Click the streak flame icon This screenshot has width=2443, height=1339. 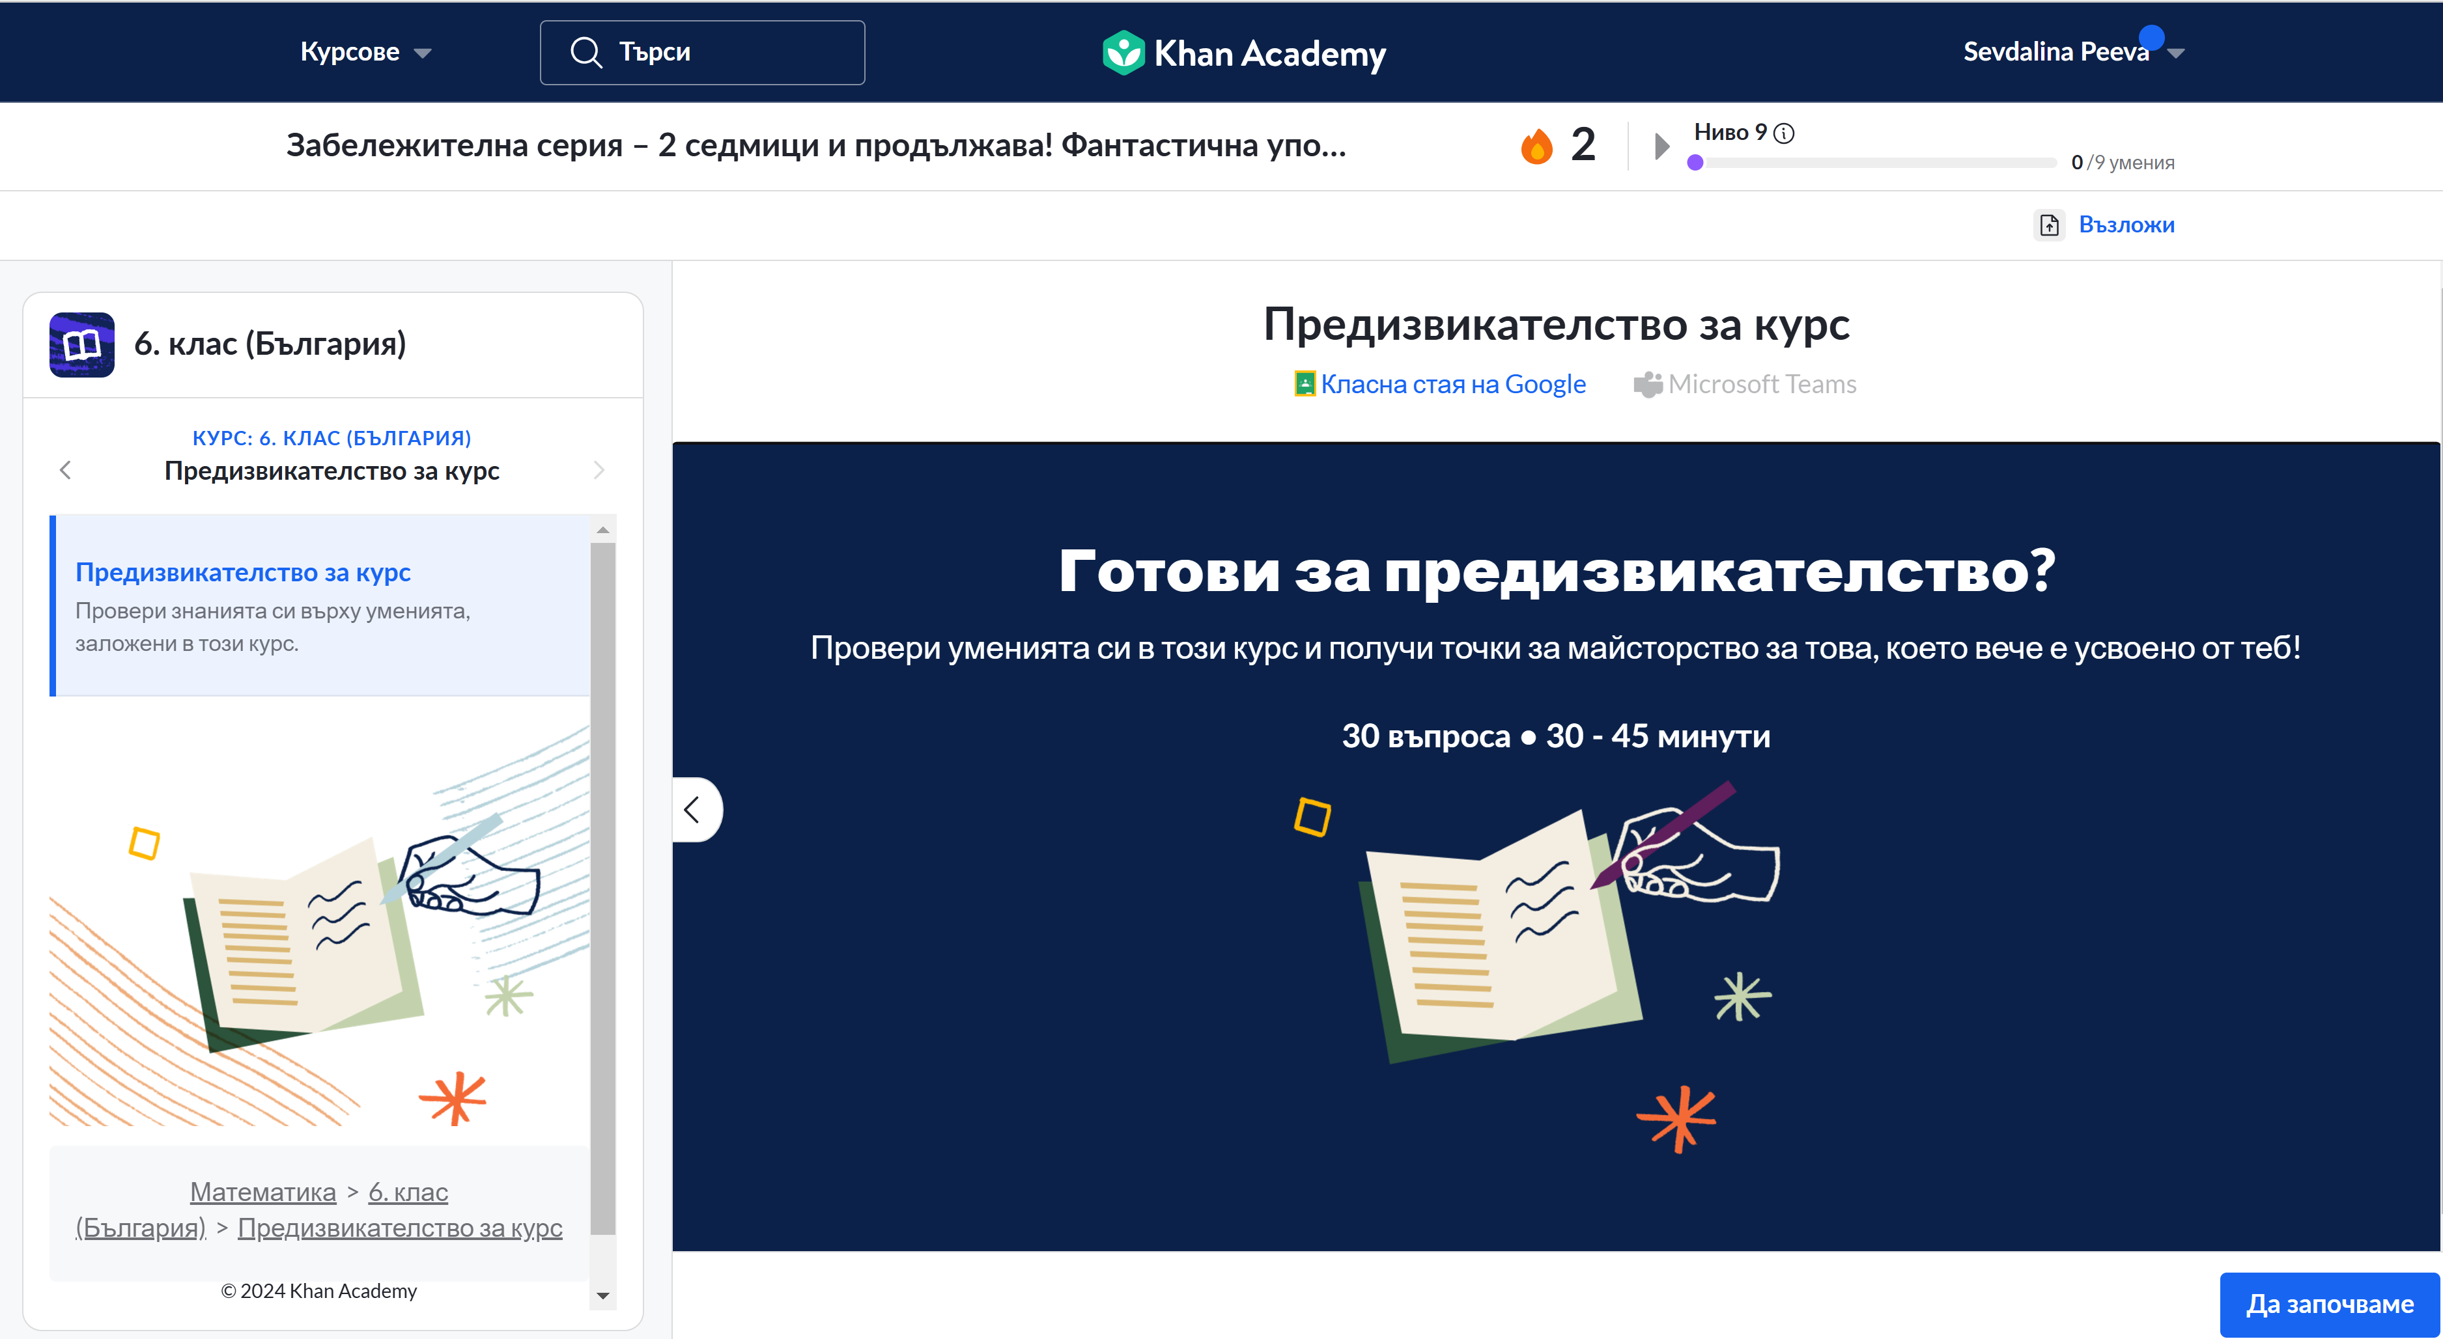tap(1536, 146)
